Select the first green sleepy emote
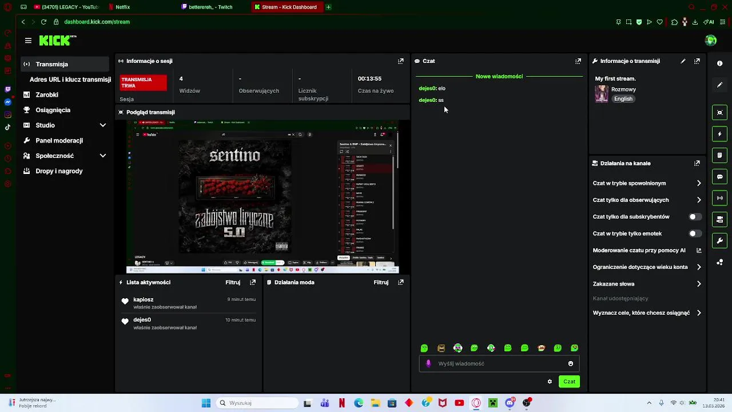The image size is (732, 412). coord(424,348)
